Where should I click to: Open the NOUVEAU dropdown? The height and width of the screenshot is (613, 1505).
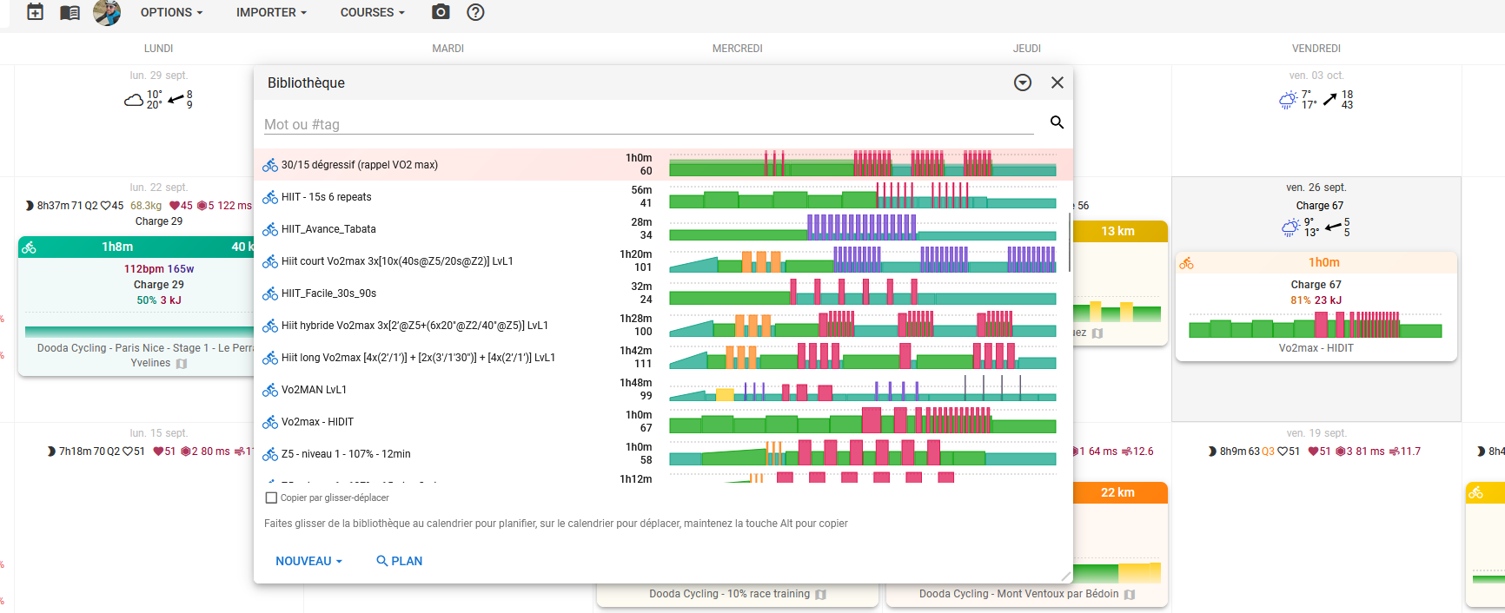pyautogui.click(x=308, y=561)
